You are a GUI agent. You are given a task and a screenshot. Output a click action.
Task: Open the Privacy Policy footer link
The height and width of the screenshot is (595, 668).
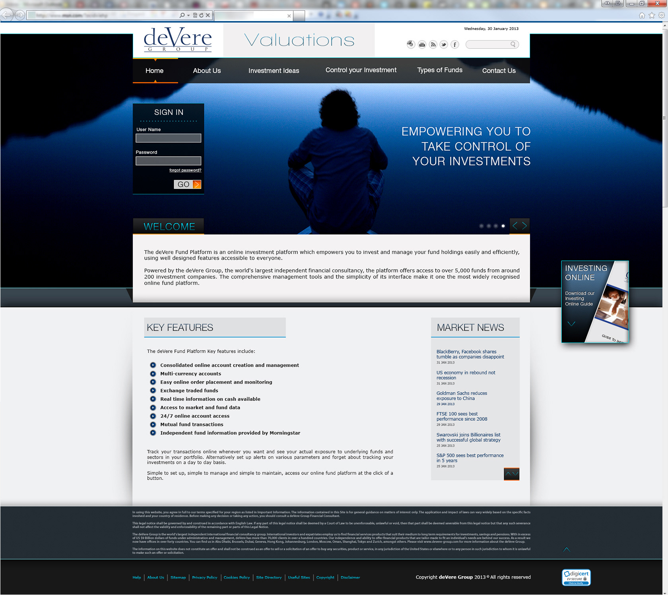(204, 577)
